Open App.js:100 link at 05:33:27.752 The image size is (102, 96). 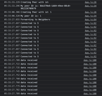(x=90, y=75)
